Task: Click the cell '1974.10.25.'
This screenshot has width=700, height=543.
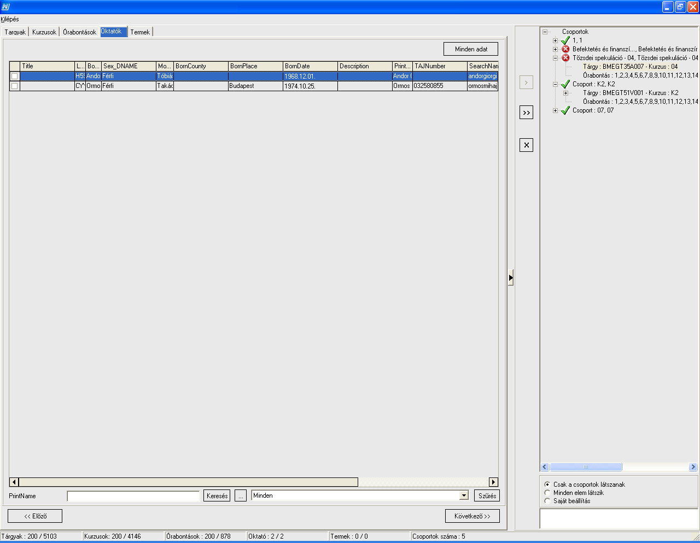Action: pyautogui.click(x=310, y=86)
